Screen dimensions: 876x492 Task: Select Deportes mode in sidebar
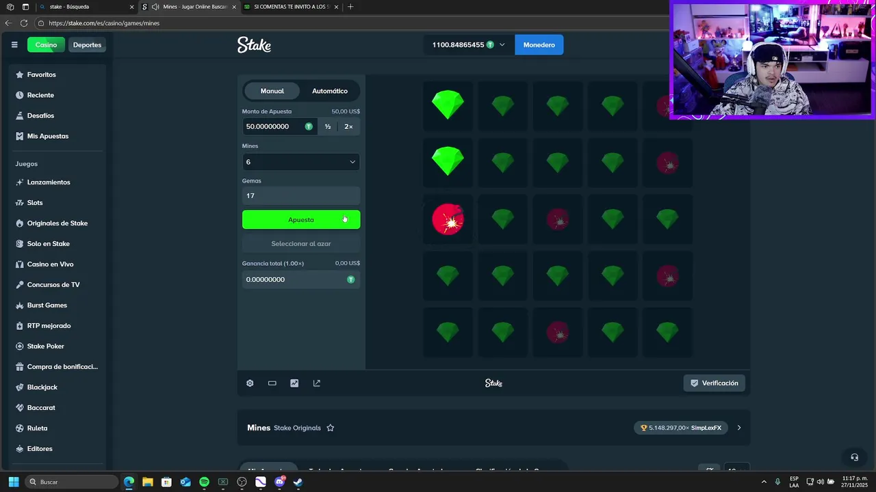(x=87, y=45)
